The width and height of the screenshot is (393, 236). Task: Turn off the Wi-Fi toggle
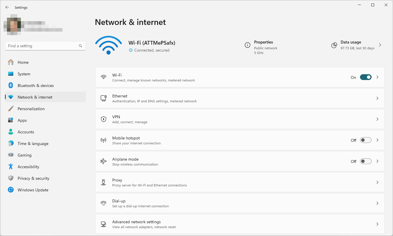pos(366,77)
